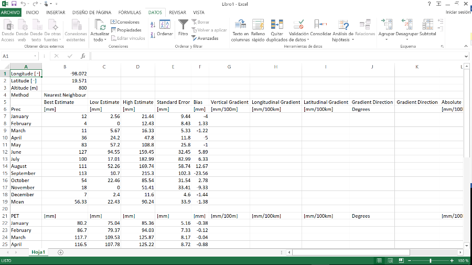Customize quick access toolbar dropdown

tap(56, 4)
